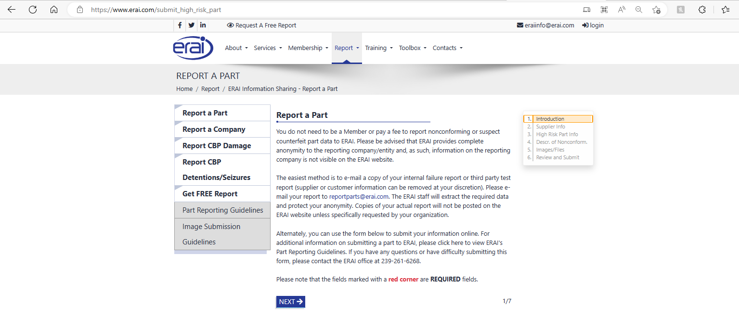
Task: Open the app-mode screen icon in the address bar
Action: pos(586,10)
